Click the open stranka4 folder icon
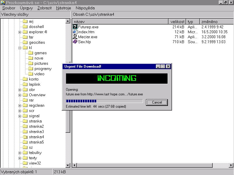This screenshot has width=234, height=175. (x=25, y=137)
